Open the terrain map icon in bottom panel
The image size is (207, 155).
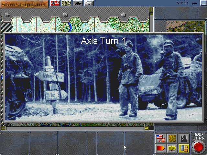point(172,139)
